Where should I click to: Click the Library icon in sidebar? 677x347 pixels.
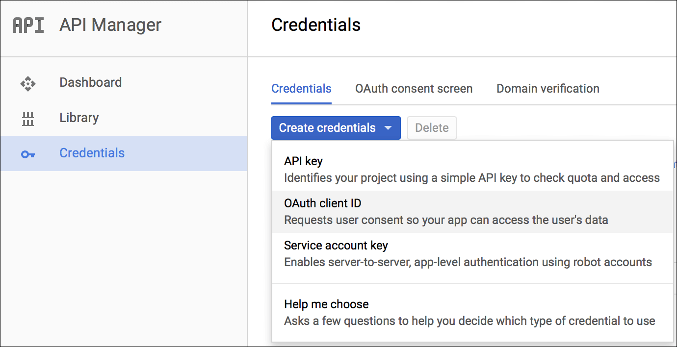pos(28,119)
